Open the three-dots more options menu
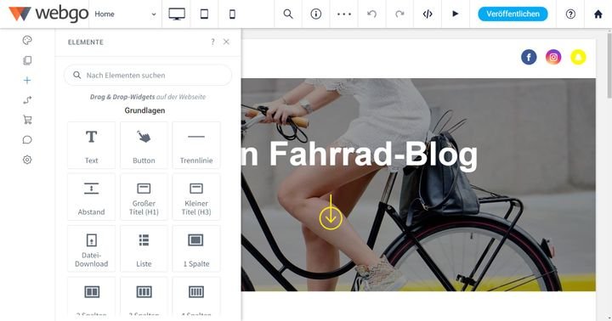 (344, 14)
